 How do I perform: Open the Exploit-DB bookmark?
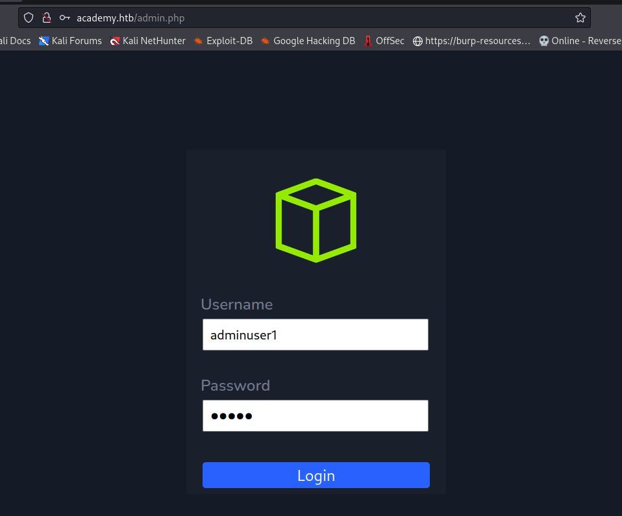(223, 41)
